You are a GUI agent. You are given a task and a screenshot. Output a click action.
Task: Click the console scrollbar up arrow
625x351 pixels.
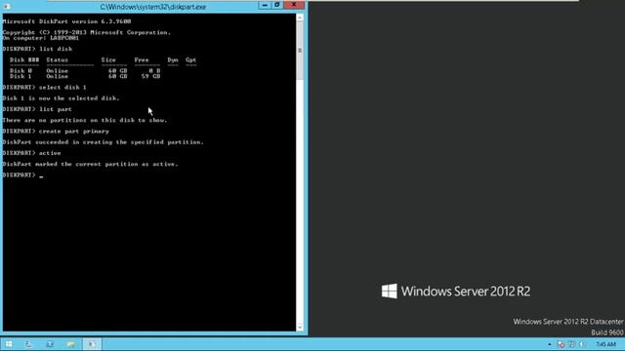(300, 18)
